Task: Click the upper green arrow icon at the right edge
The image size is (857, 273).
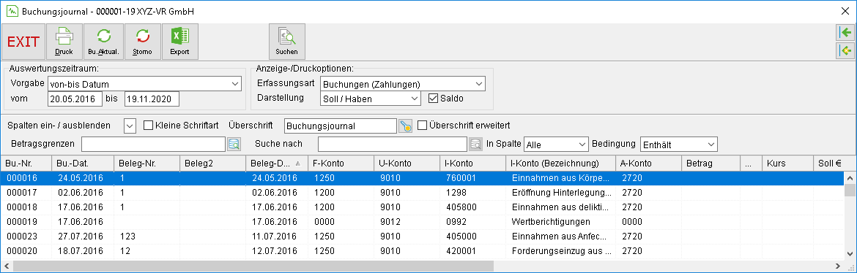Action: tap(845, 33)
